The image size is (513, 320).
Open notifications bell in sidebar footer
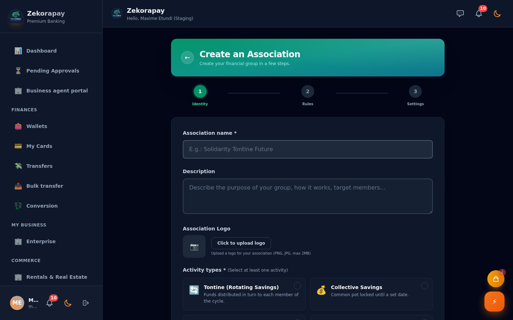pos(50,303)
